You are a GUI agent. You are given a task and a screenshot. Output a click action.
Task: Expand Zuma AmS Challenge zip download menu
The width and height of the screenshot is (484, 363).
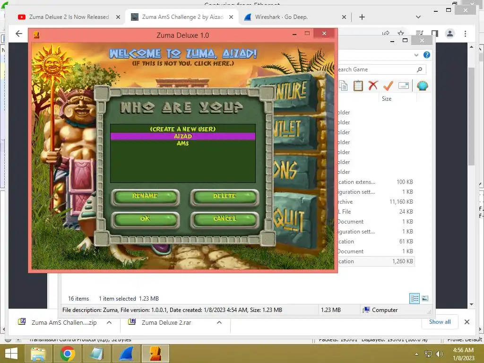pyautogui.click(x=109, y=322)
